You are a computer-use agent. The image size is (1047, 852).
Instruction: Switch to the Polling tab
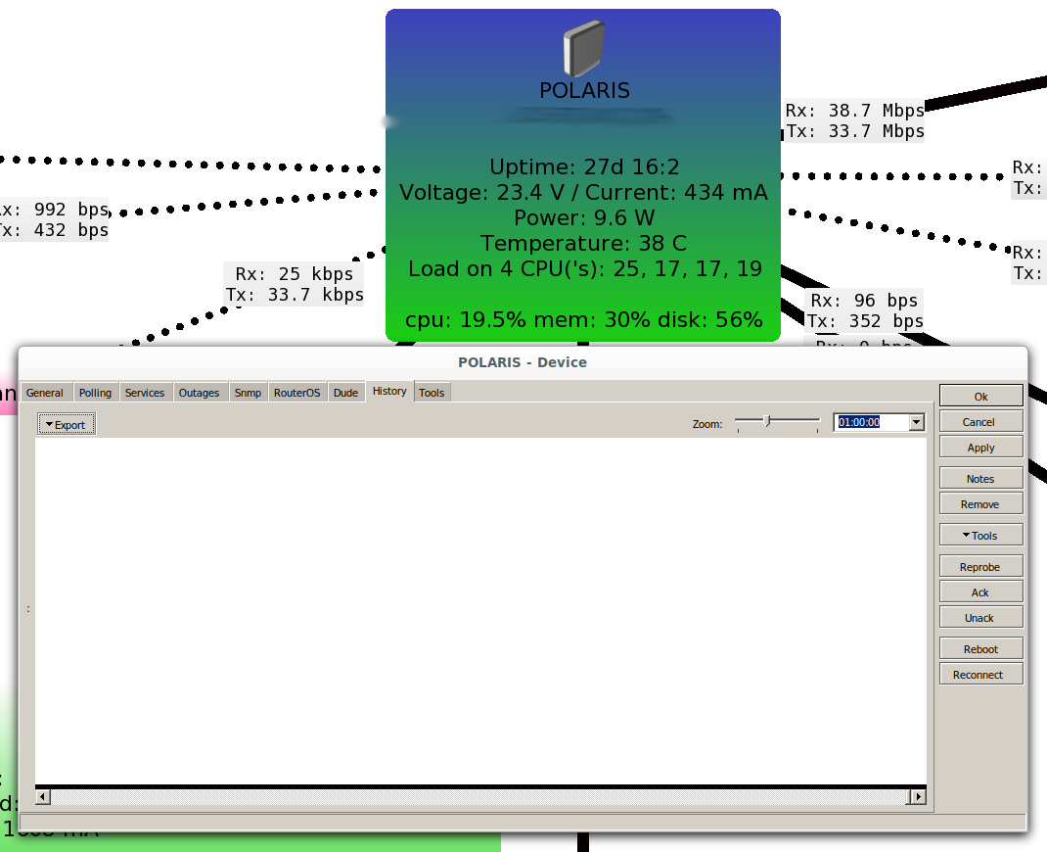95,393
